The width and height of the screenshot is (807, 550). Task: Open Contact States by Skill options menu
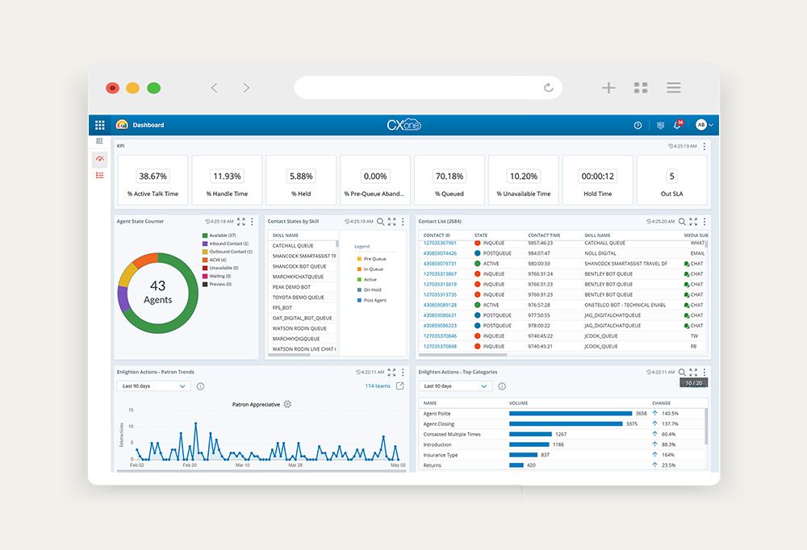click(403, 221)
